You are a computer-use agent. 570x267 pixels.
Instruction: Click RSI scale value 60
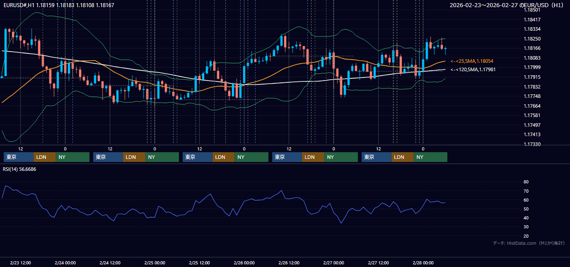pos(526,200)
